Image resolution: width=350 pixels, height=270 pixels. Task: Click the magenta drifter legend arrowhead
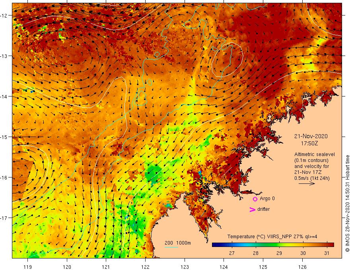click(252, 209)
